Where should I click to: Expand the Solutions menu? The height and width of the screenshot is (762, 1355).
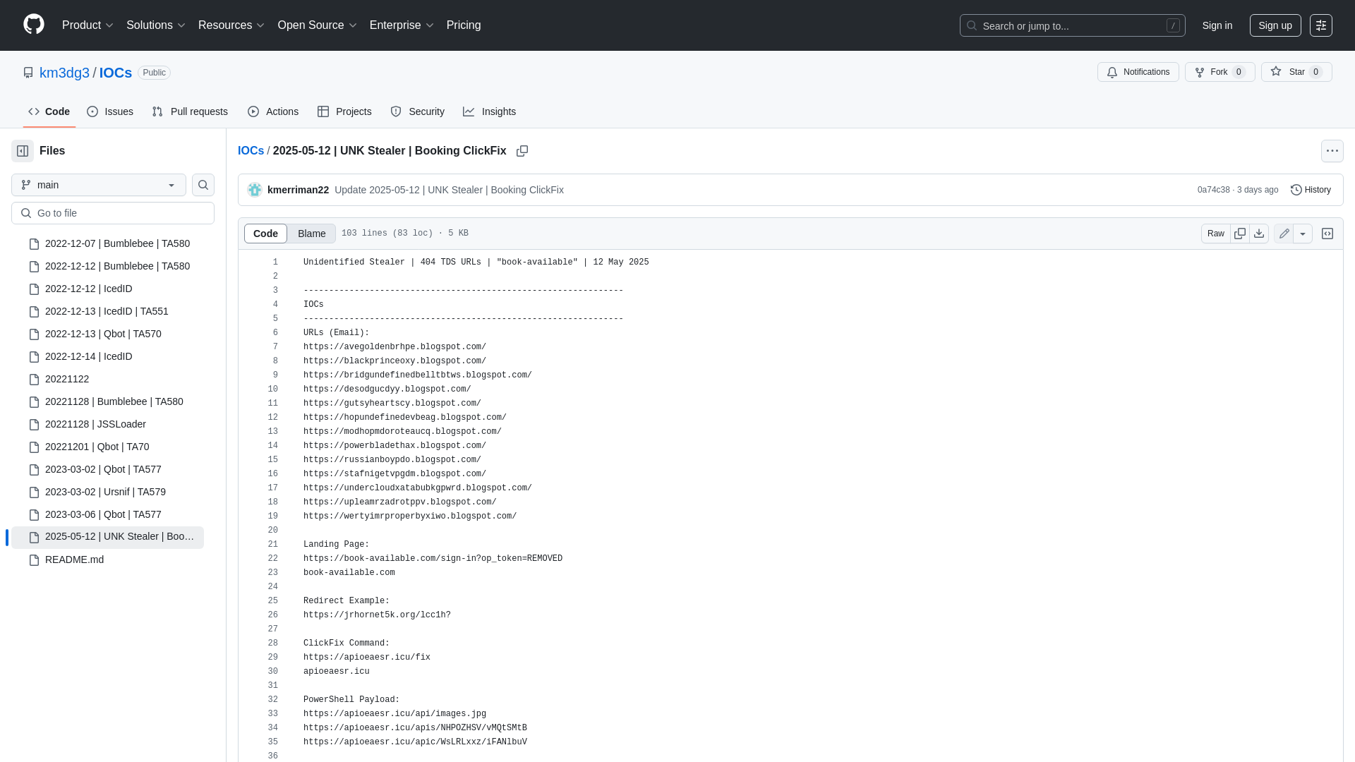click(x=156, y=25)
